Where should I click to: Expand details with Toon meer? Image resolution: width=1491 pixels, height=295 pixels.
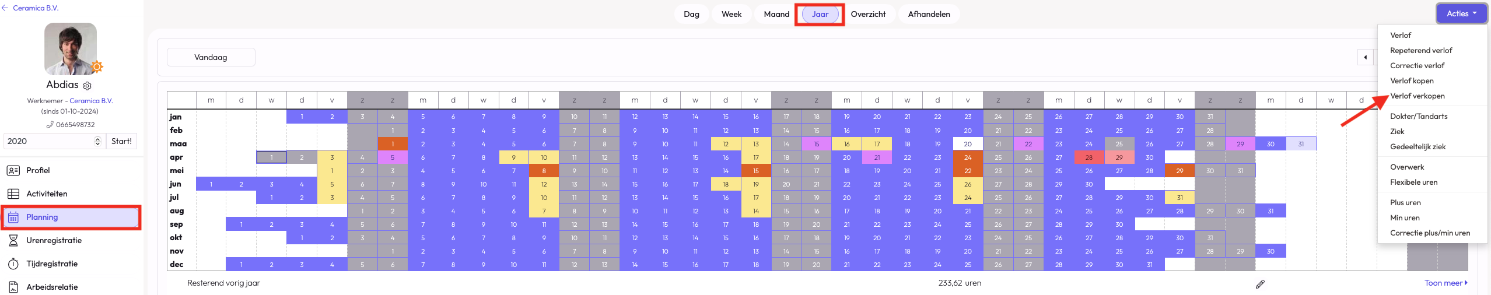click(1445, 283)
